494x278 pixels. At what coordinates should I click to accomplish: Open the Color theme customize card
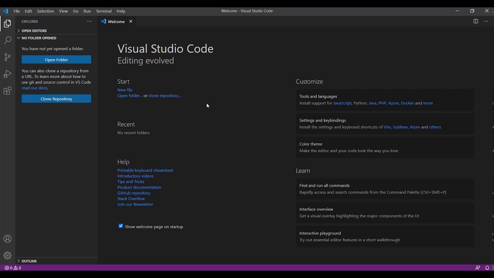385,147
